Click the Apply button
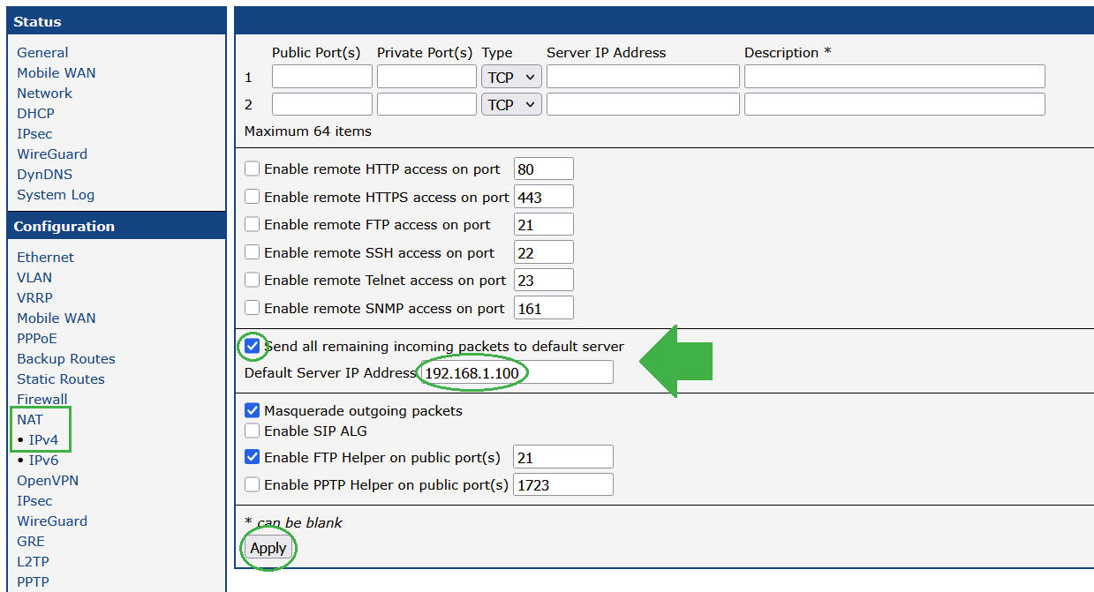The height and width of the screenshot is (592, 1094). [268, 548]
